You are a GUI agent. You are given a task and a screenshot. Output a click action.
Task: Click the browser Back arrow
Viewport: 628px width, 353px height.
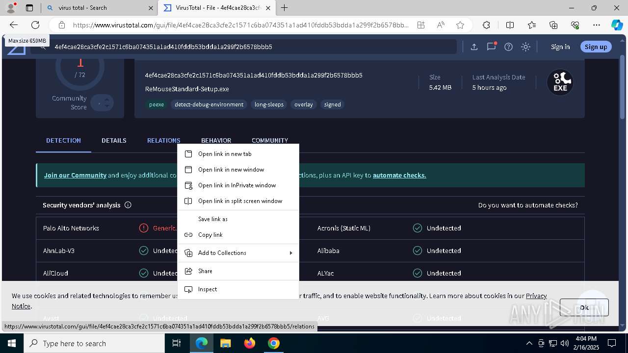(x=14, y=25)
